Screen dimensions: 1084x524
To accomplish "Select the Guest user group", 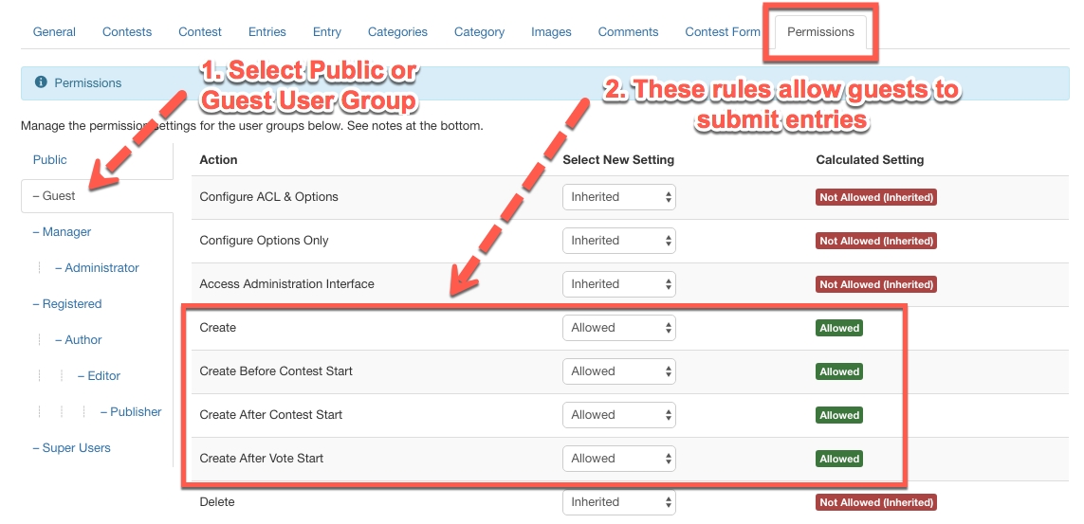I will pyautogui.click(x=55, y=196).
